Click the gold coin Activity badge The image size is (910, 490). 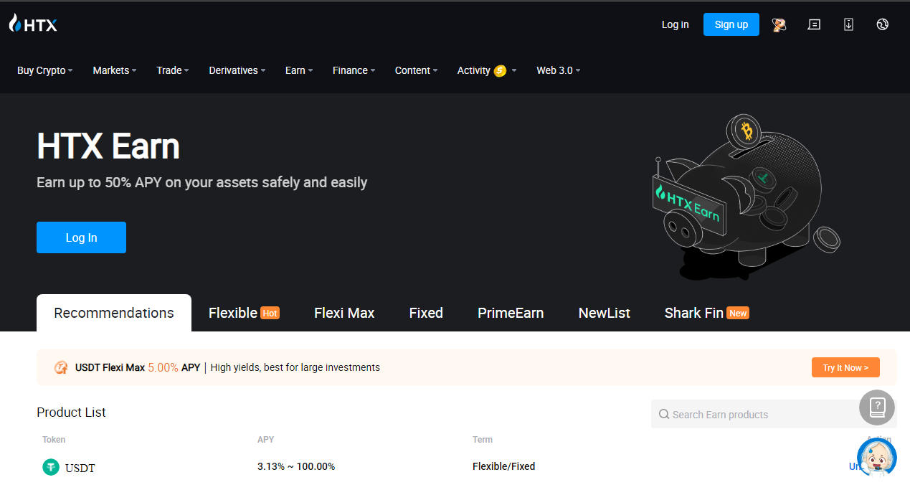(x=501, y=70)
